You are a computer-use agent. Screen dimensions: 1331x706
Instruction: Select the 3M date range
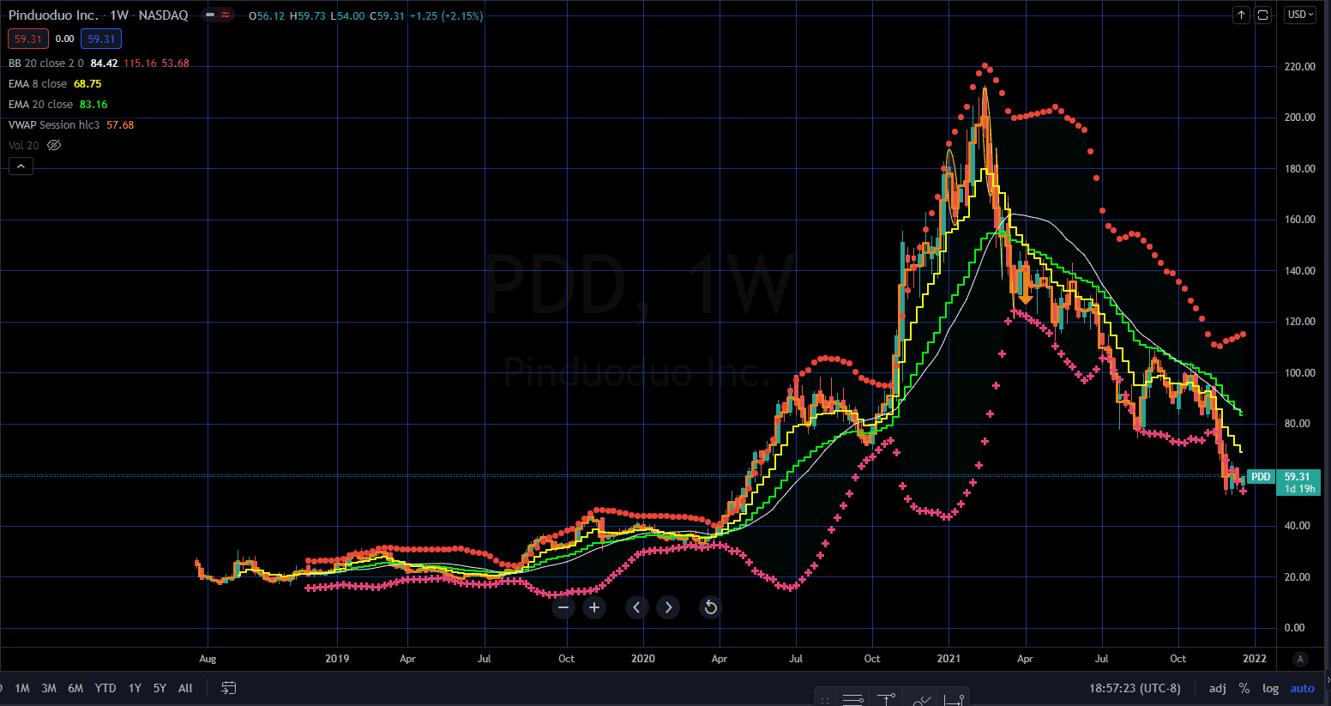pos(49,688)
